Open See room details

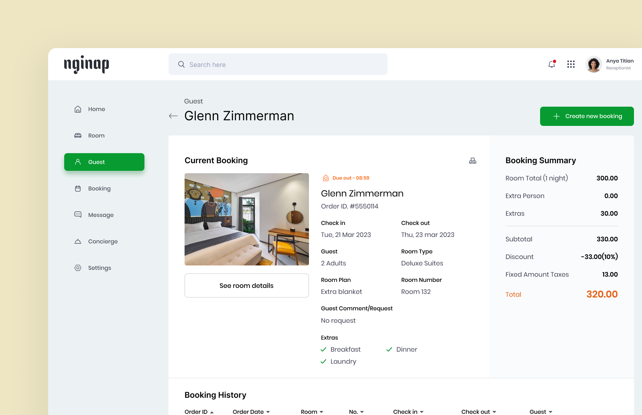246,285
